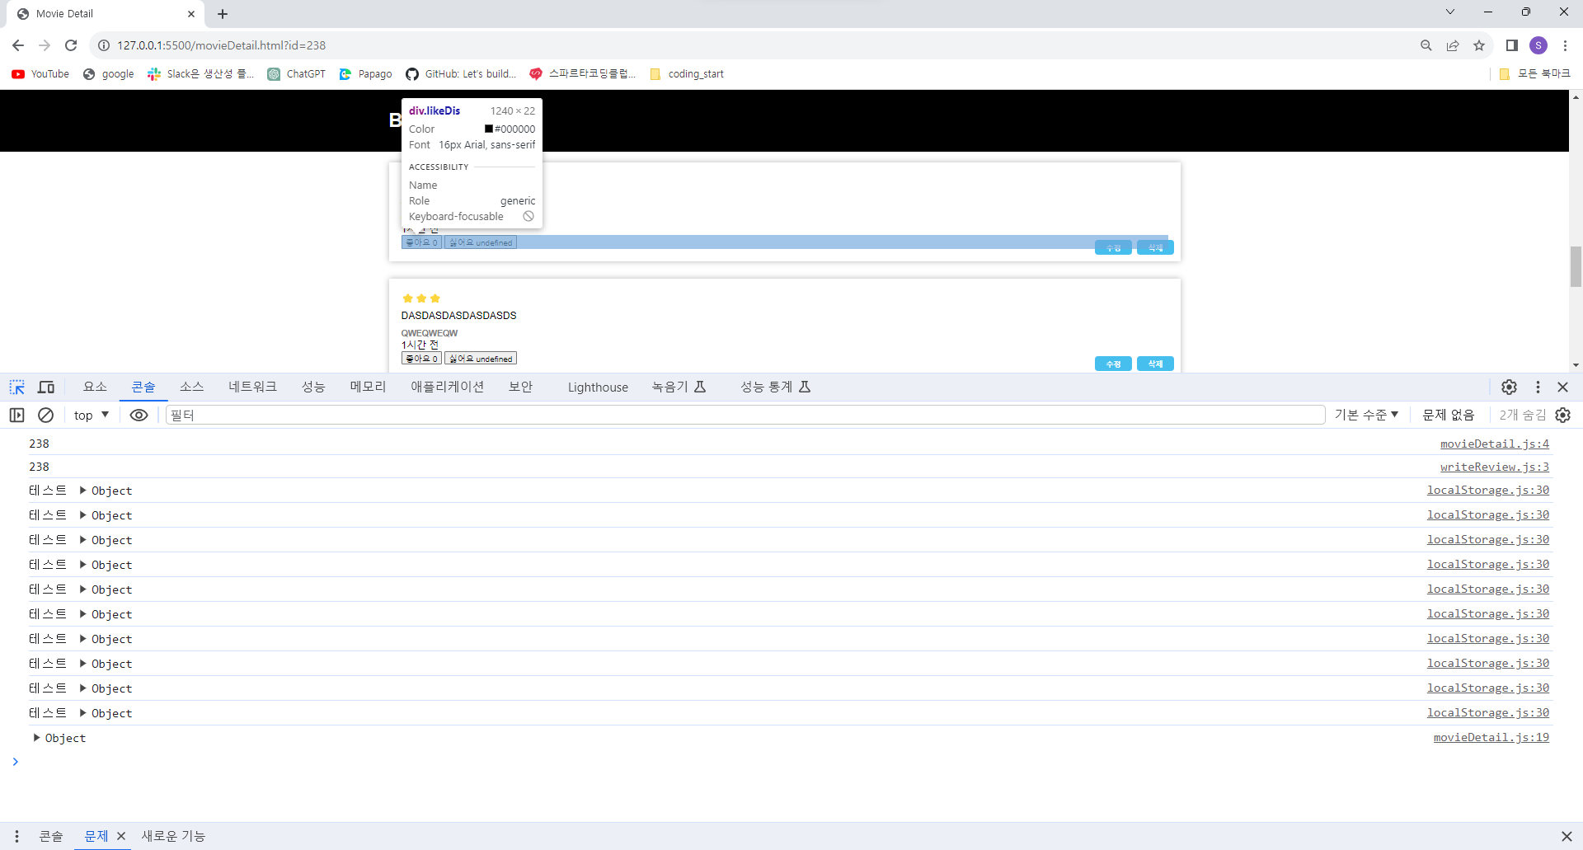The image size is (1583, 850).
Task: Click 좋아요 0 on DASDASDASDASDASDS review
Action: [x=421, y=359]
